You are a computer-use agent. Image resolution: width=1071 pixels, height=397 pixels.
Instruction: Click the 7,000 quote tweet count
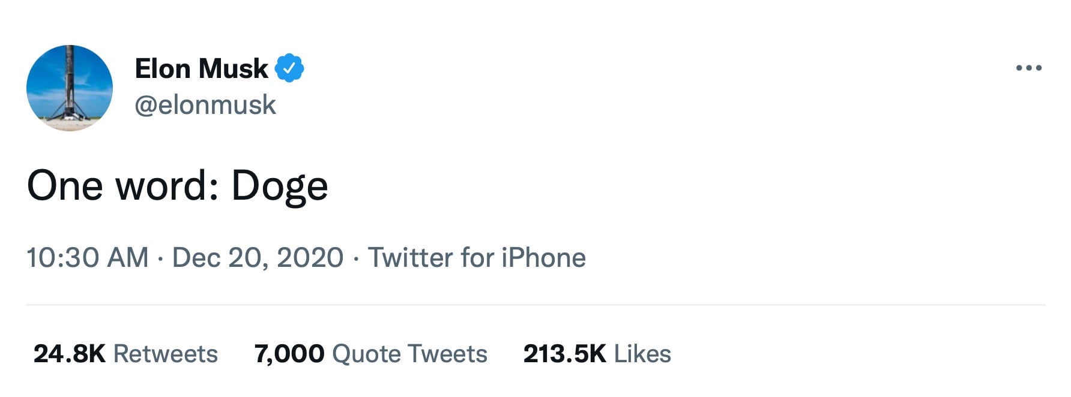(289, 354)
